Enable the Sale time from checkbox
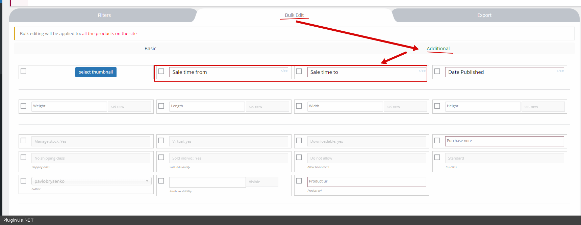The height and width of the screenshot is (225, 581). pyautogui.click(x=161, y=72)
